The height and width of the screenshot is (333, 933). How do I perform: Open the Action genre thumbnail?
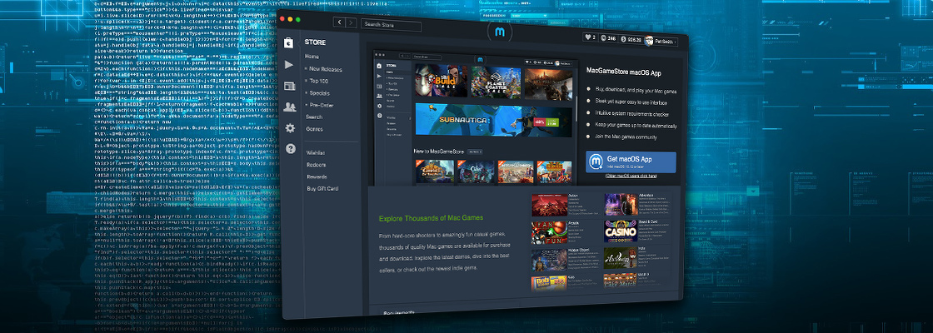pos(549,205)
